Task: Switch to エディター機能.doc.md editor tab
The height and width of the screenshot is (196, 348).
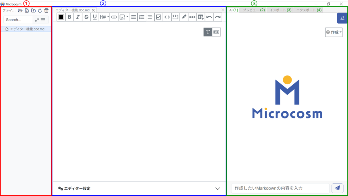Action: (x=72, y=10)
